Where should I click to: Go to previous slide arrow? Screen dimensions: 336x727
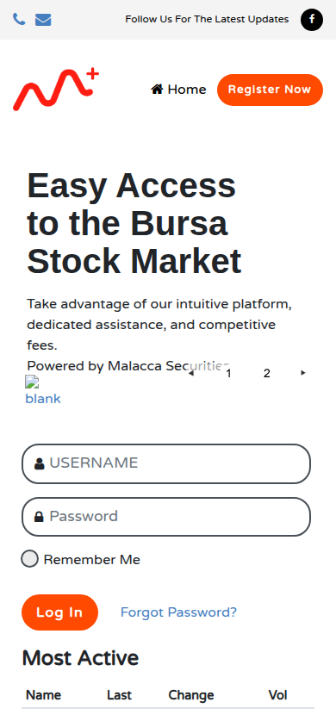[x=190, y=373]
